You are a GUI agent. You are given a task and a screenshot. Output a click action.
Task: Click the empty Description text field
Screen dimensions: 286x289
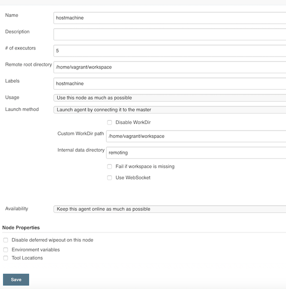[x=170, y=34]
